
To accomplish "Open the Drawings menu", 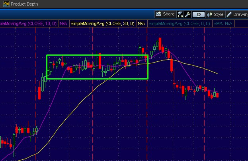I will click(237, 14).
